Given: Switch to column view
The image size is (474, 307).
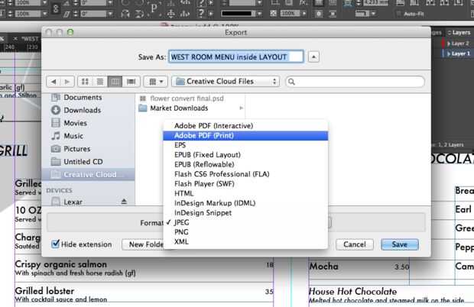Looking at the screenshot, I should [115, 82].
